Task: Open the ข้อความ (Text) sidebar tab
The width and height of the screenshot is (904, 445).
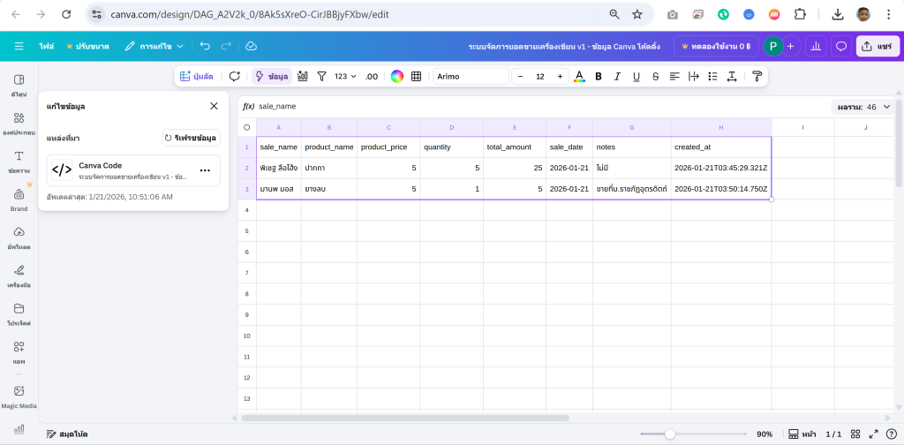Action: tap(19, 160)
